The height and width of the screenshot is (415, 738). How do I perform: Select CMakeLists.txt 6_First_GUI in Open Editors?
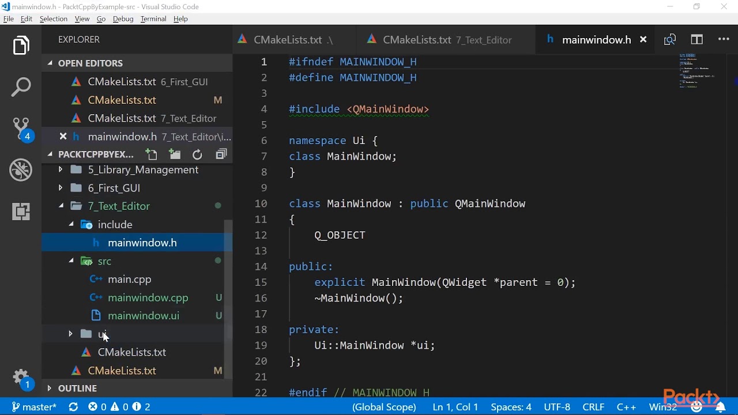137,81
